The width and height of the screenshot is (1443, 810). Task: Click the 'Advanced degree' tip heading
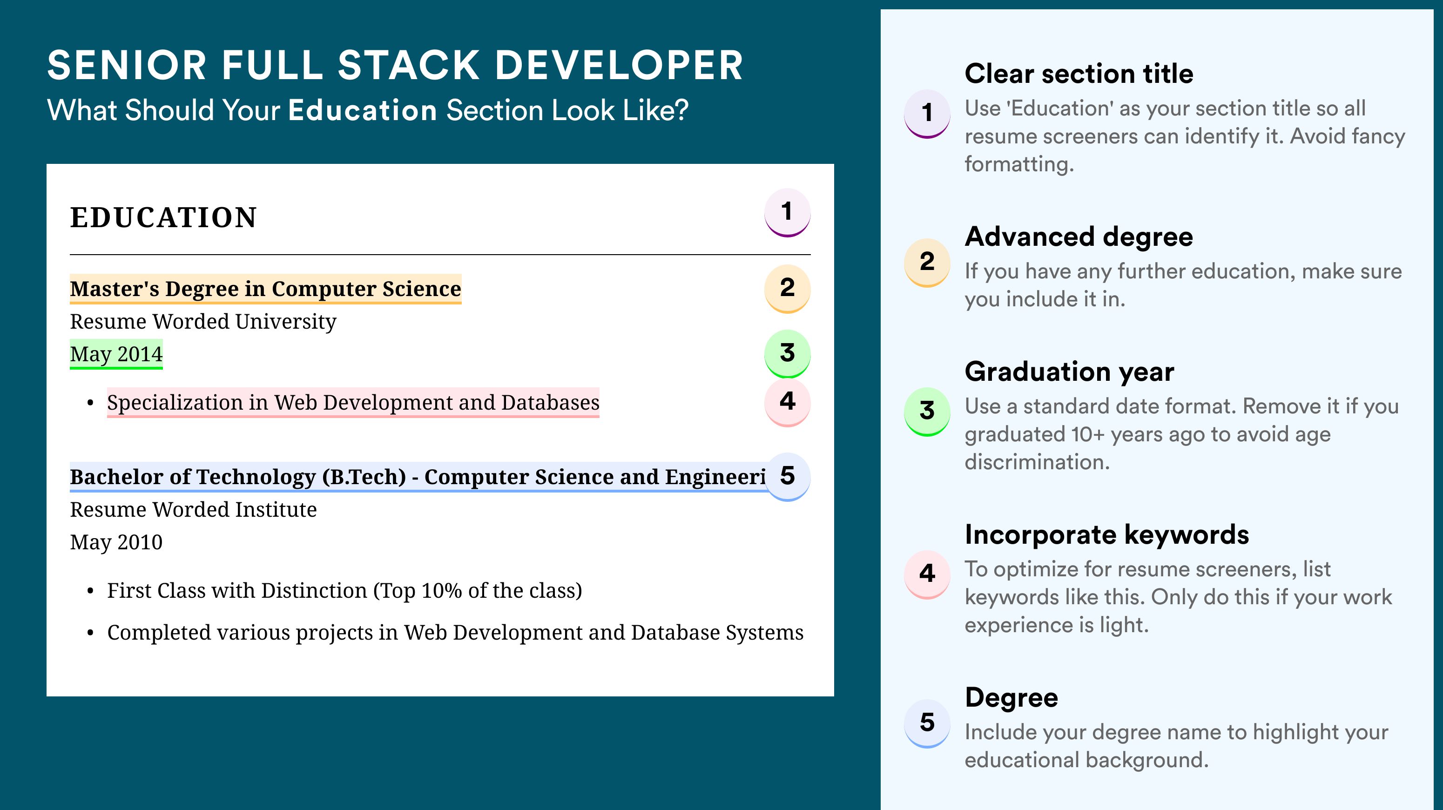click(1079, 237)
